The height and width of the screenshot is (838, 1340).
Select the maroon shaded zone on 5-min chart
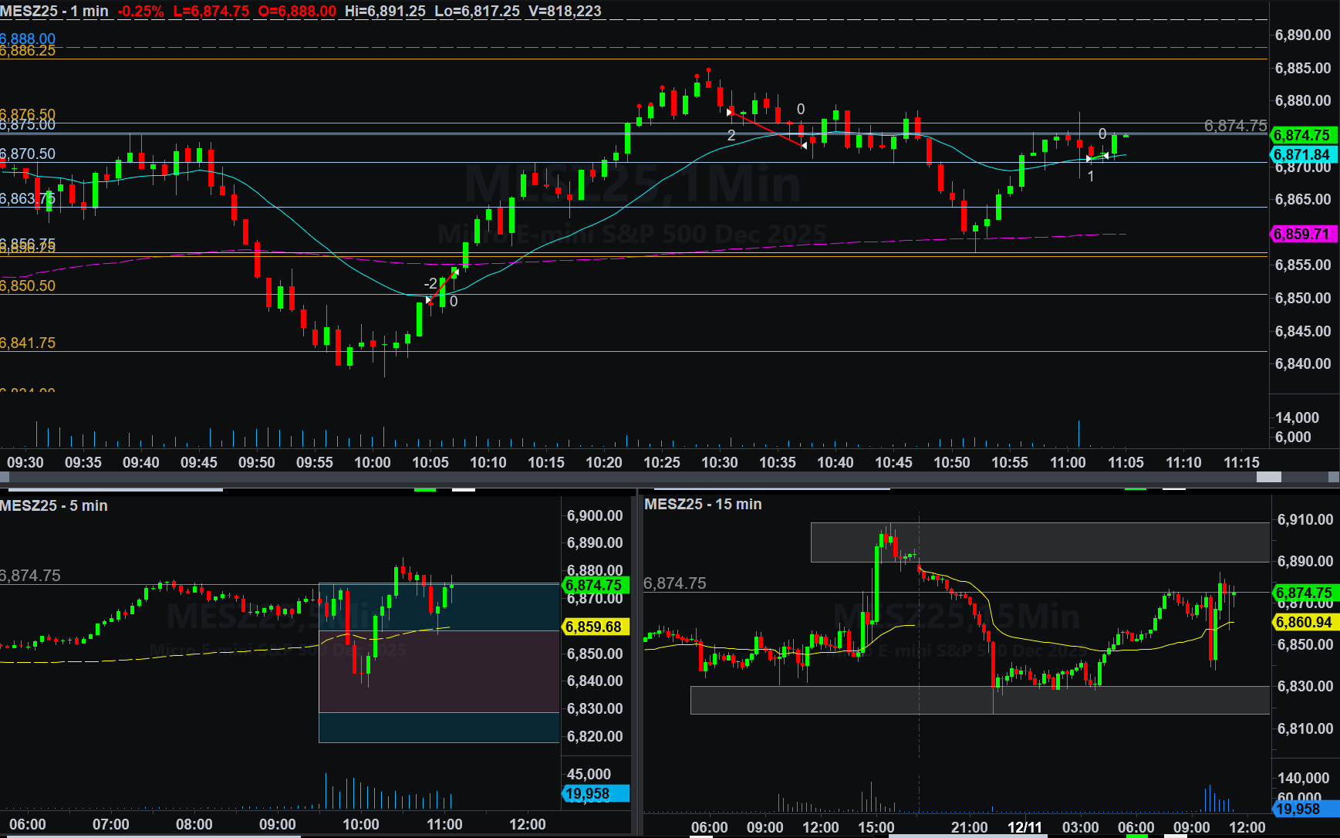(438, 671)
